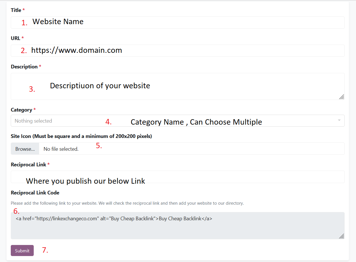Click the Title field label

tap(16, 10)
